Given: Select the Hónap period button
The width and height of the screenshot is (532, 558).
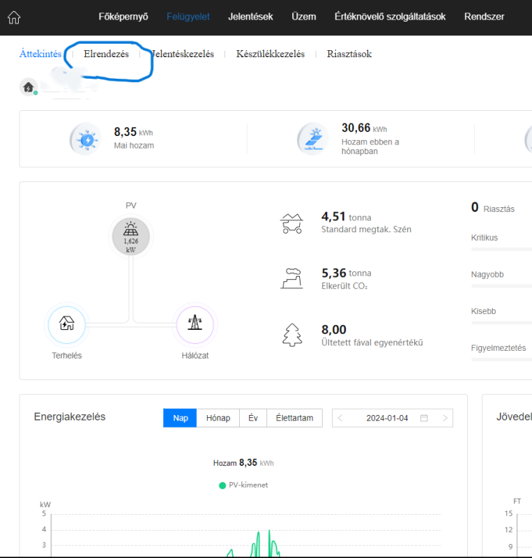Looking at the screenshot, I should [x=218, y=418].
